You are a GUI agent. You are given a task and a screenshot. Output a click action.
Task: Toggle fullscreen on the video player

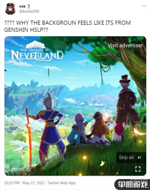coord(138,169)
